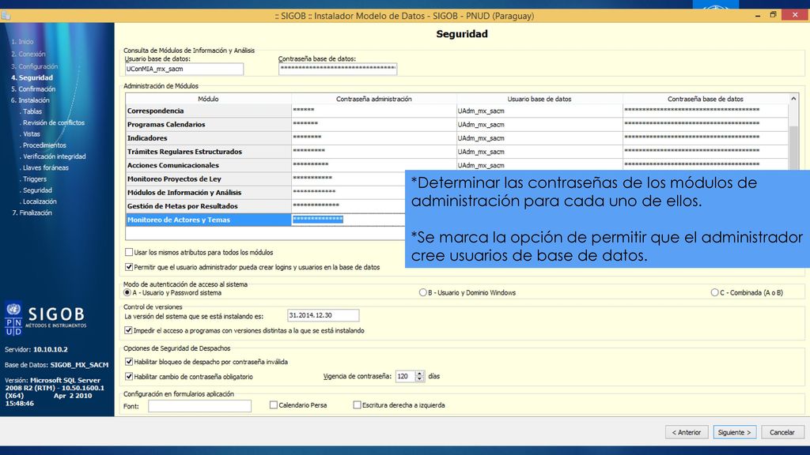Select 'Acciones Comunicacionales' module row
Screen dimensions: 810x455
pos(208,165)
